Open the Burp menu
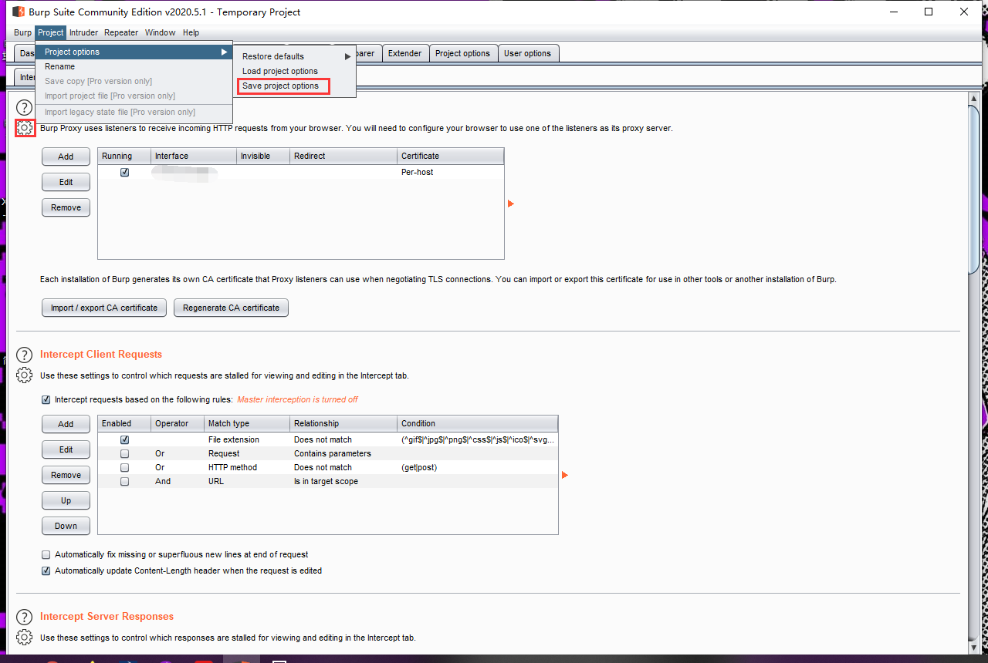The width and height of the screenshot is (988, 663). coord(23,32)
